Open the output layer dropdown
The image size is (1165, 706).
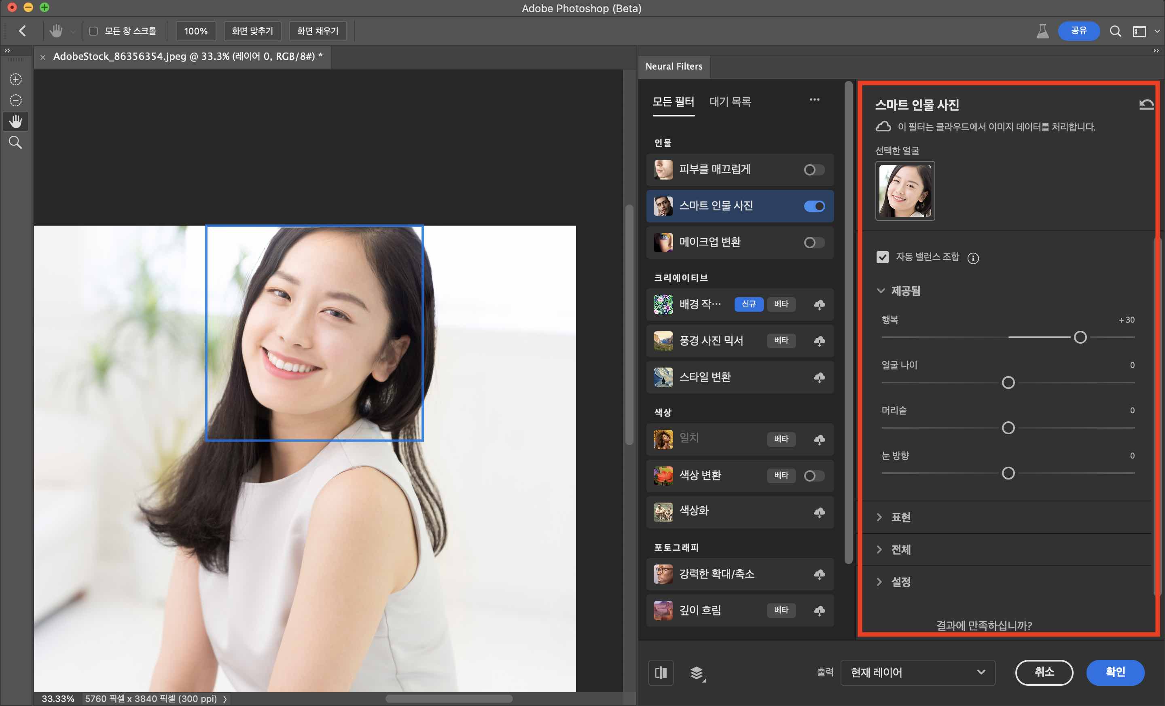pyautogui.click(x=917, y=672)
